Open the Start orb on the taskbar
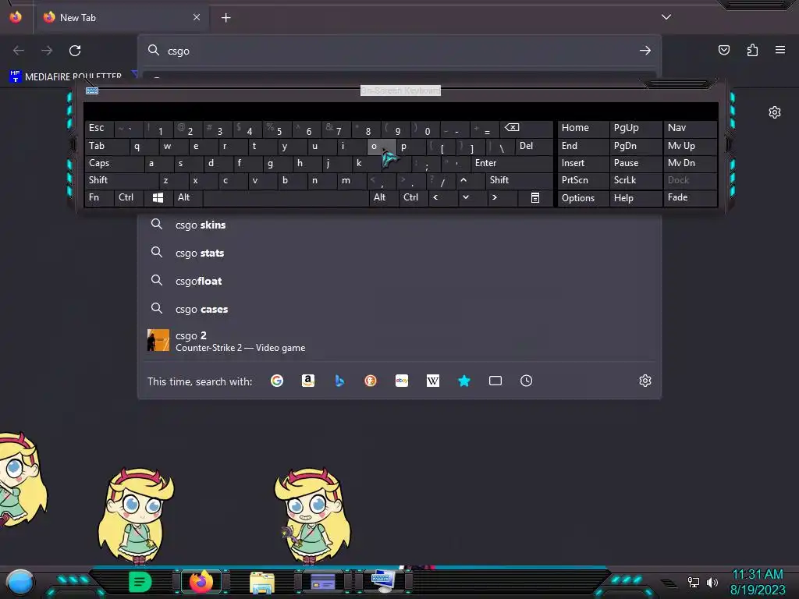 (x=20, y=582)
